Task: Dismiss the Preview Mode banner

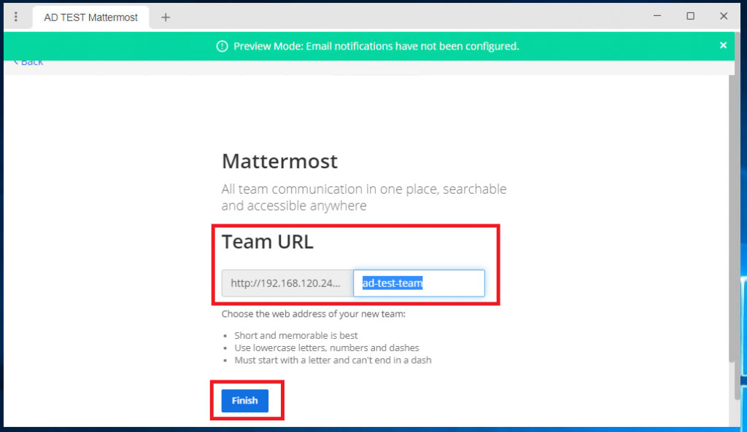Action: coord(723,45)
